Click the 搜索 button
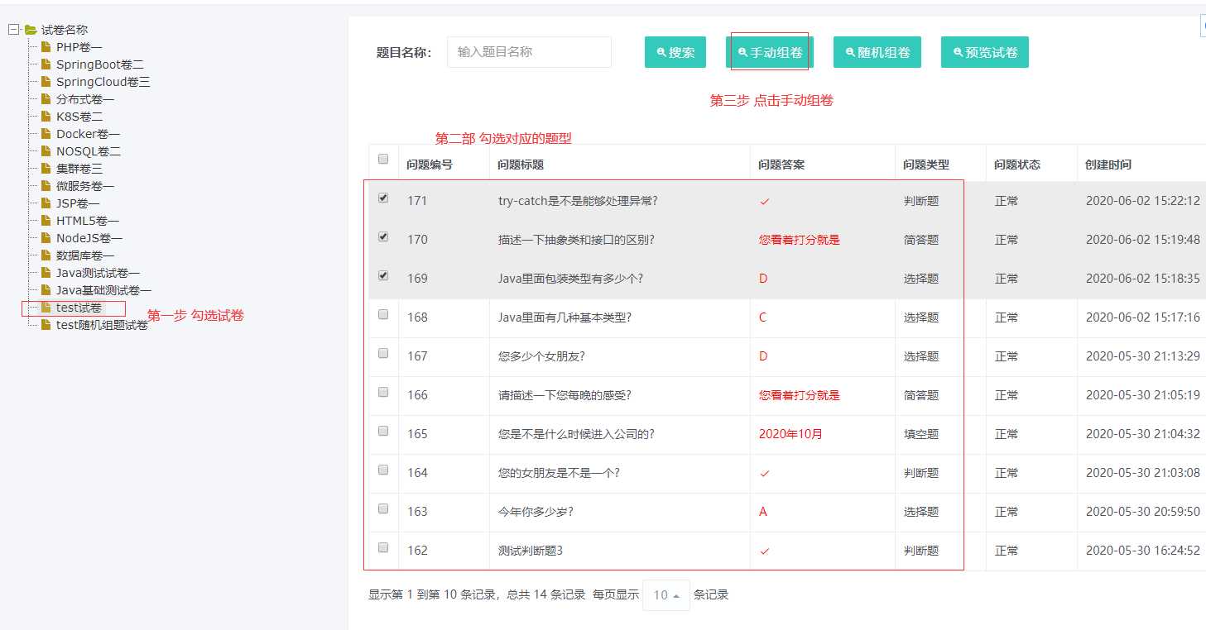Screen dimensions: 1206x630 (x=675, y=52)
